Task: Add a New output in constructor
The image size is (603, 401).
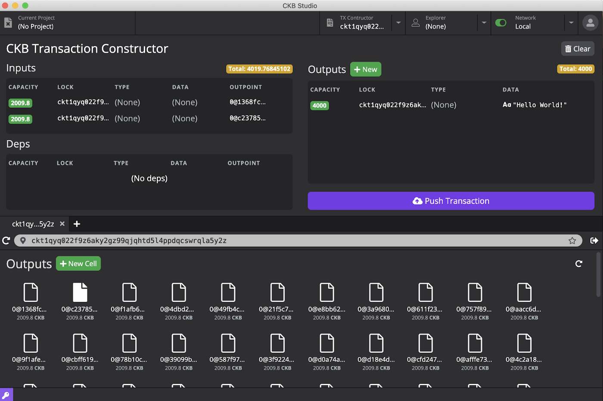Action: (366, 69)
